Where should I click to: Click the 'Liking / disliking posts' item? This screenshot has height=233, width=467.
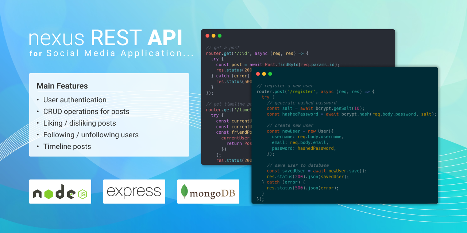80,123
